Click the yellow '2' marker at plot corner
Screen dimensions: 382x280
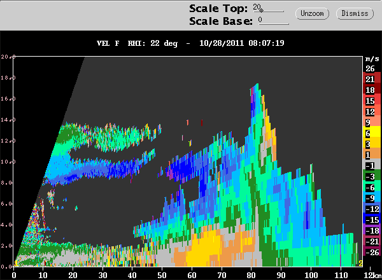pos(360,263)
